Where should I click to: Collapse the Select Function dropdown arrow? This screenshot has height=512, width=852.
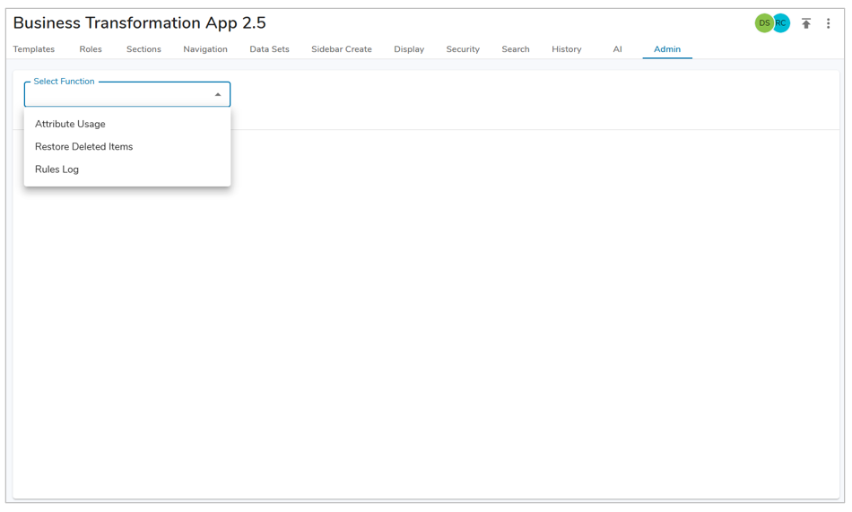tap(218, 95)
